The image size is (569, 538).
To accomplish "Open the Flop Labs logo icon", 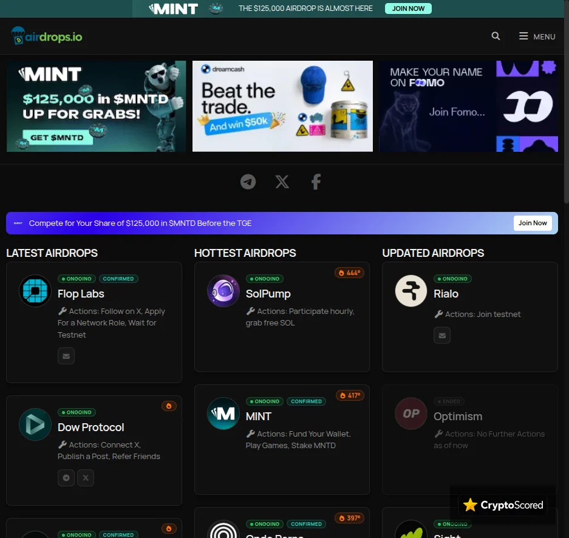I will 35,291.
